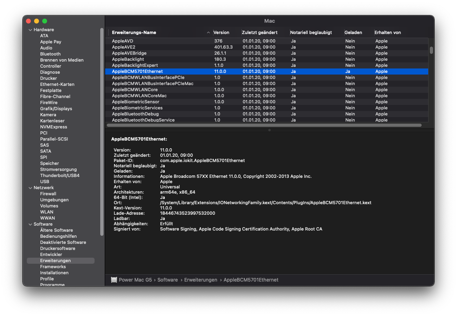Image resolution: width=457 pixels, height=316 pixels.
Task: Select the AppleBacklight row
Action: point(128,59)
